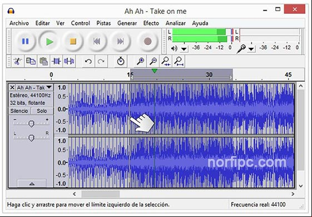Click the vertical scrollbar down arrow
Viewport: 312px width, 217px height.
click(301, 186)
